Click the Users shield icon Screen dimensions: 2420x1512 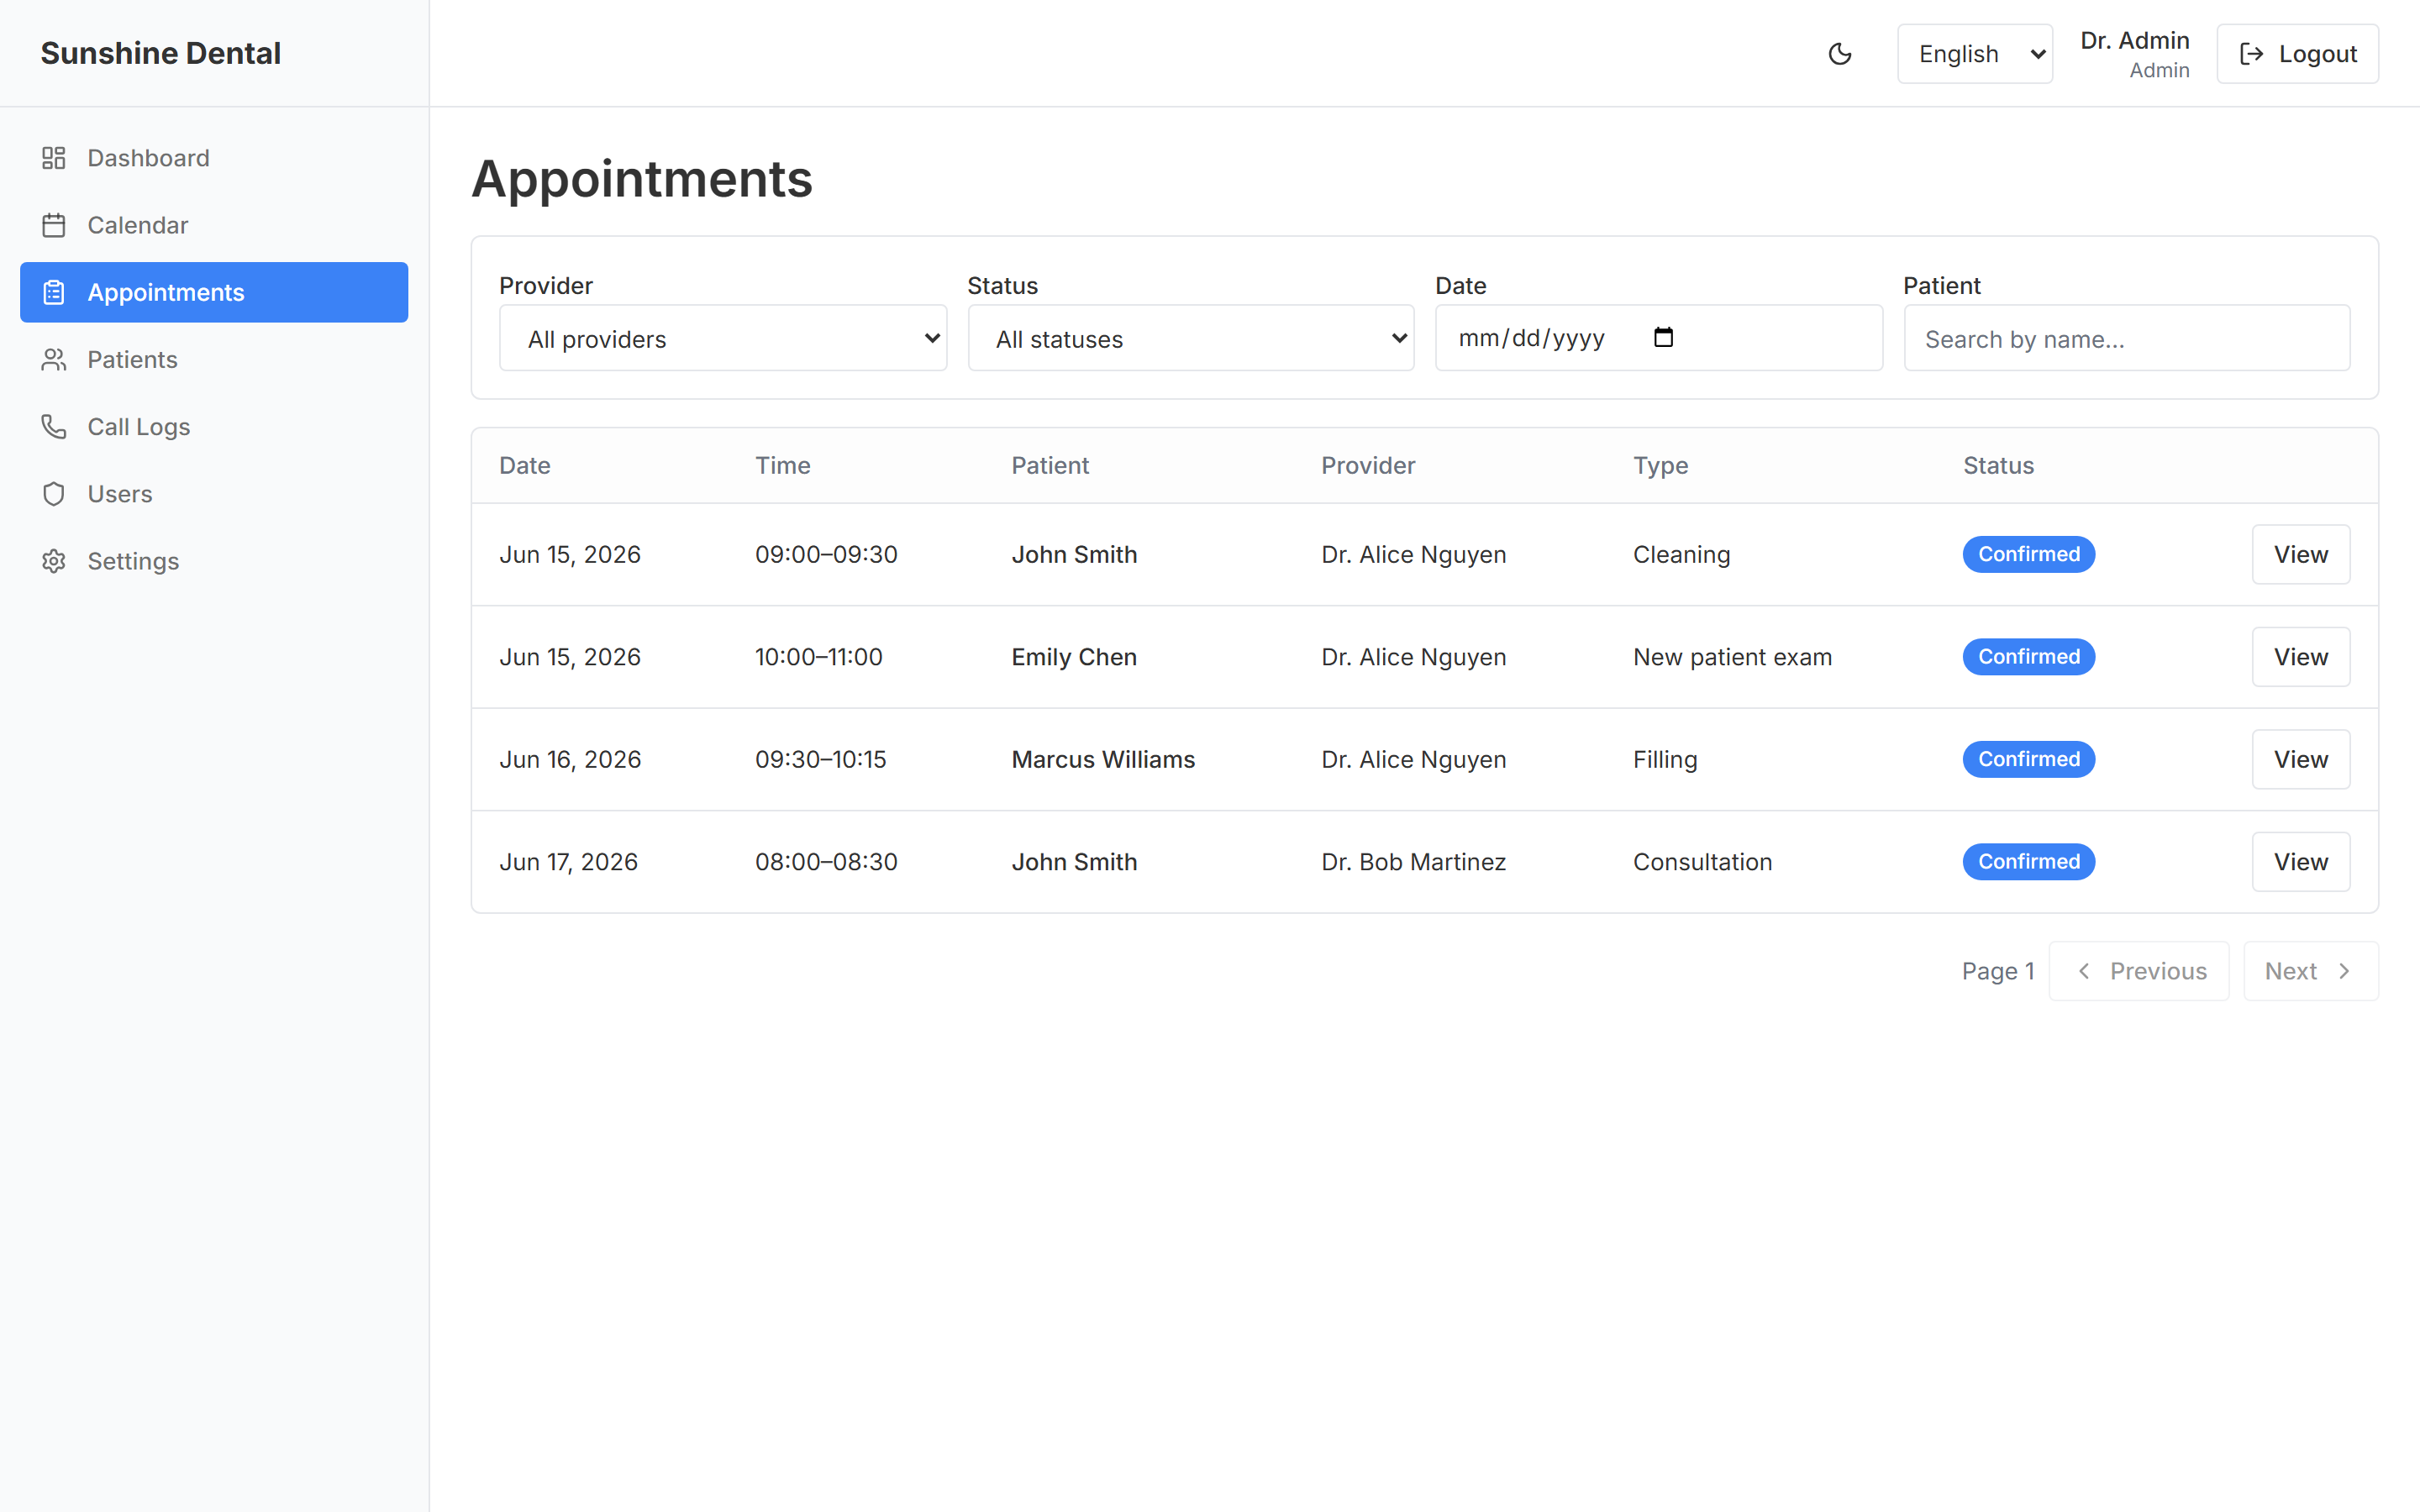click(54, 494)
